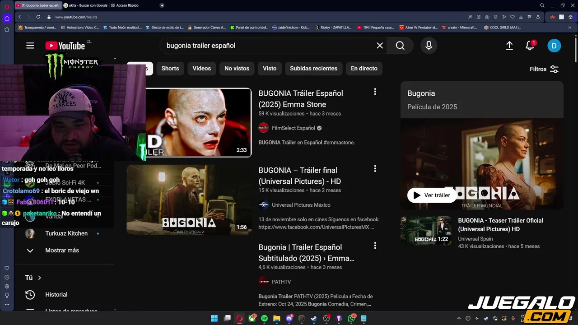Viewport: 578px width, 325px height.
Task: Go back in browser
Action: coord(19,17)
